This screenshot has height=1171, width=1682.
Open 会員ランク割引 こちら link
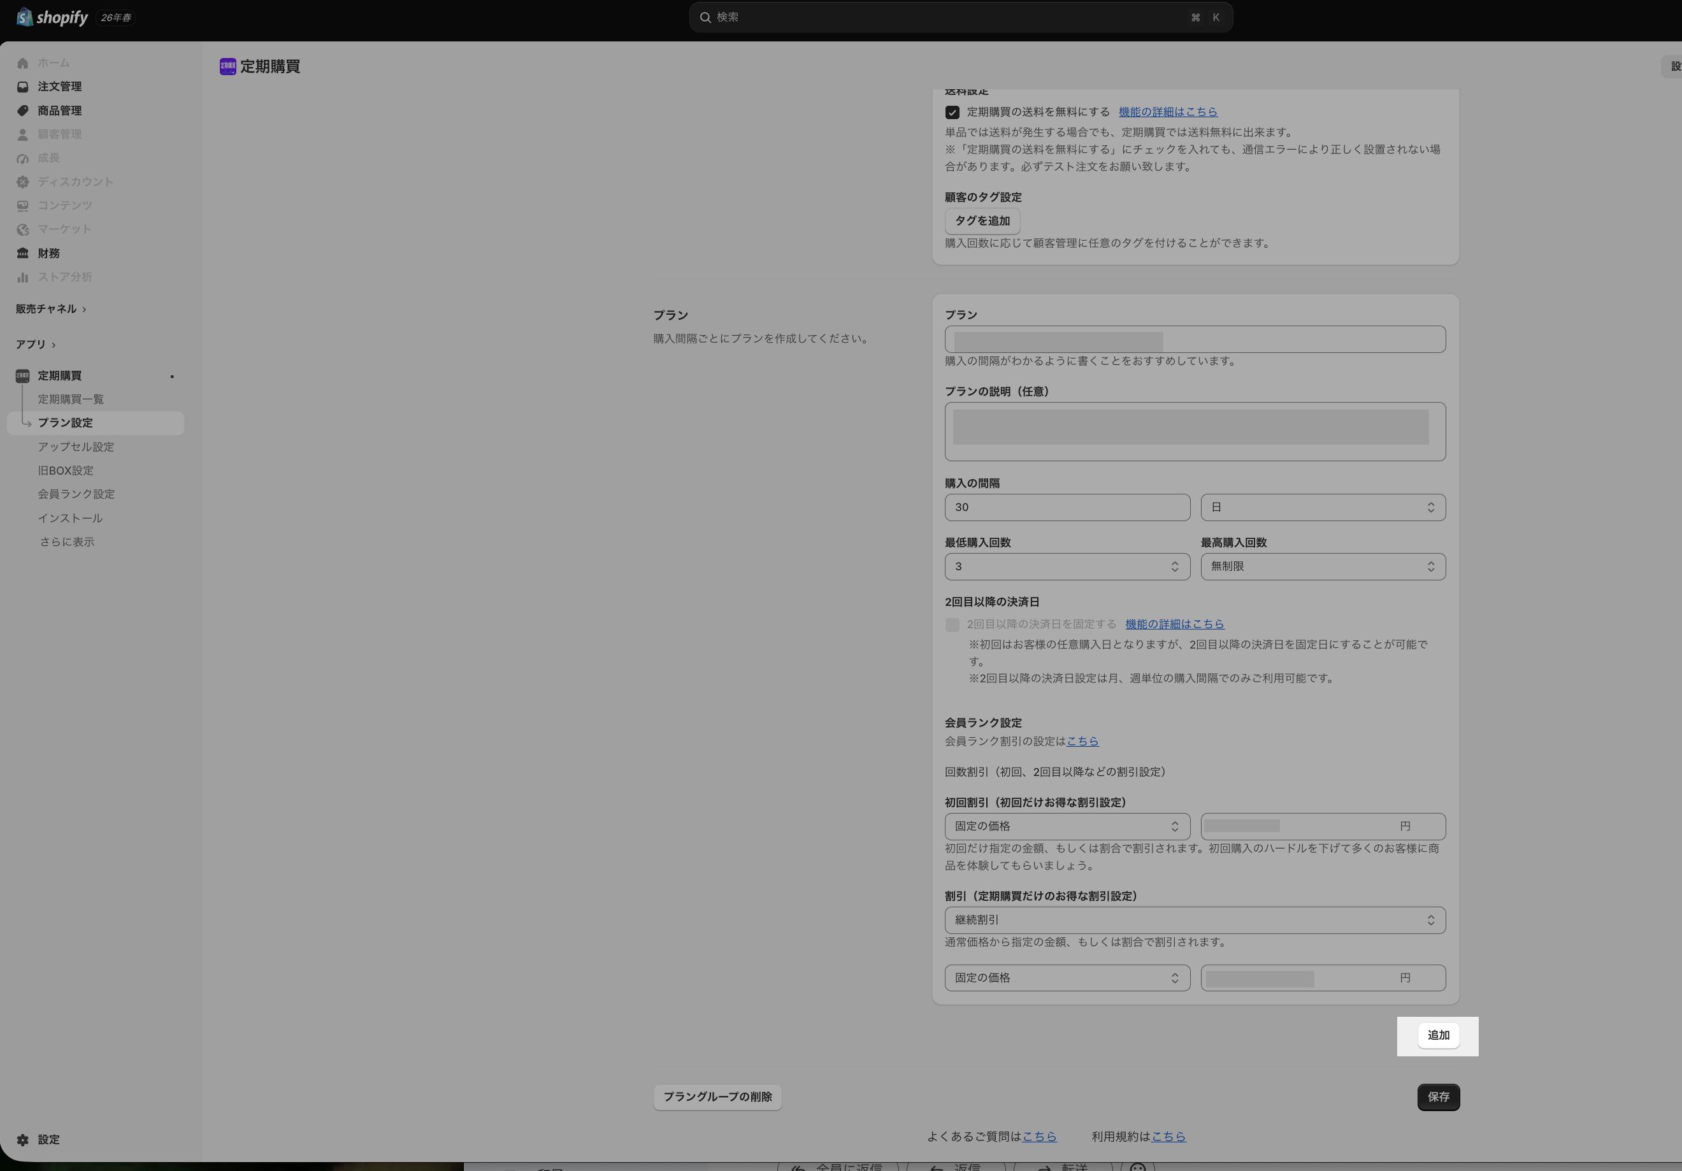click(1082, 741)
